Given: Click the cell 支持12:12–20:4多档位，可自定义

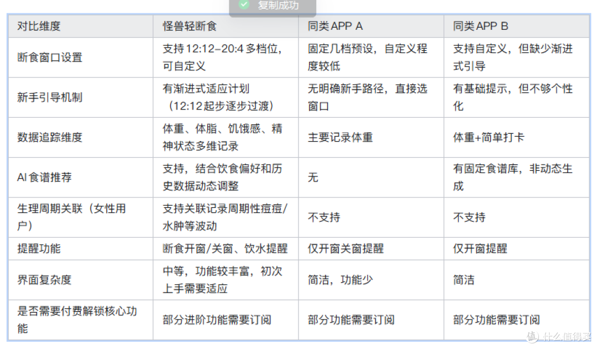Looking at the screenshot, I should pos(226,58).
